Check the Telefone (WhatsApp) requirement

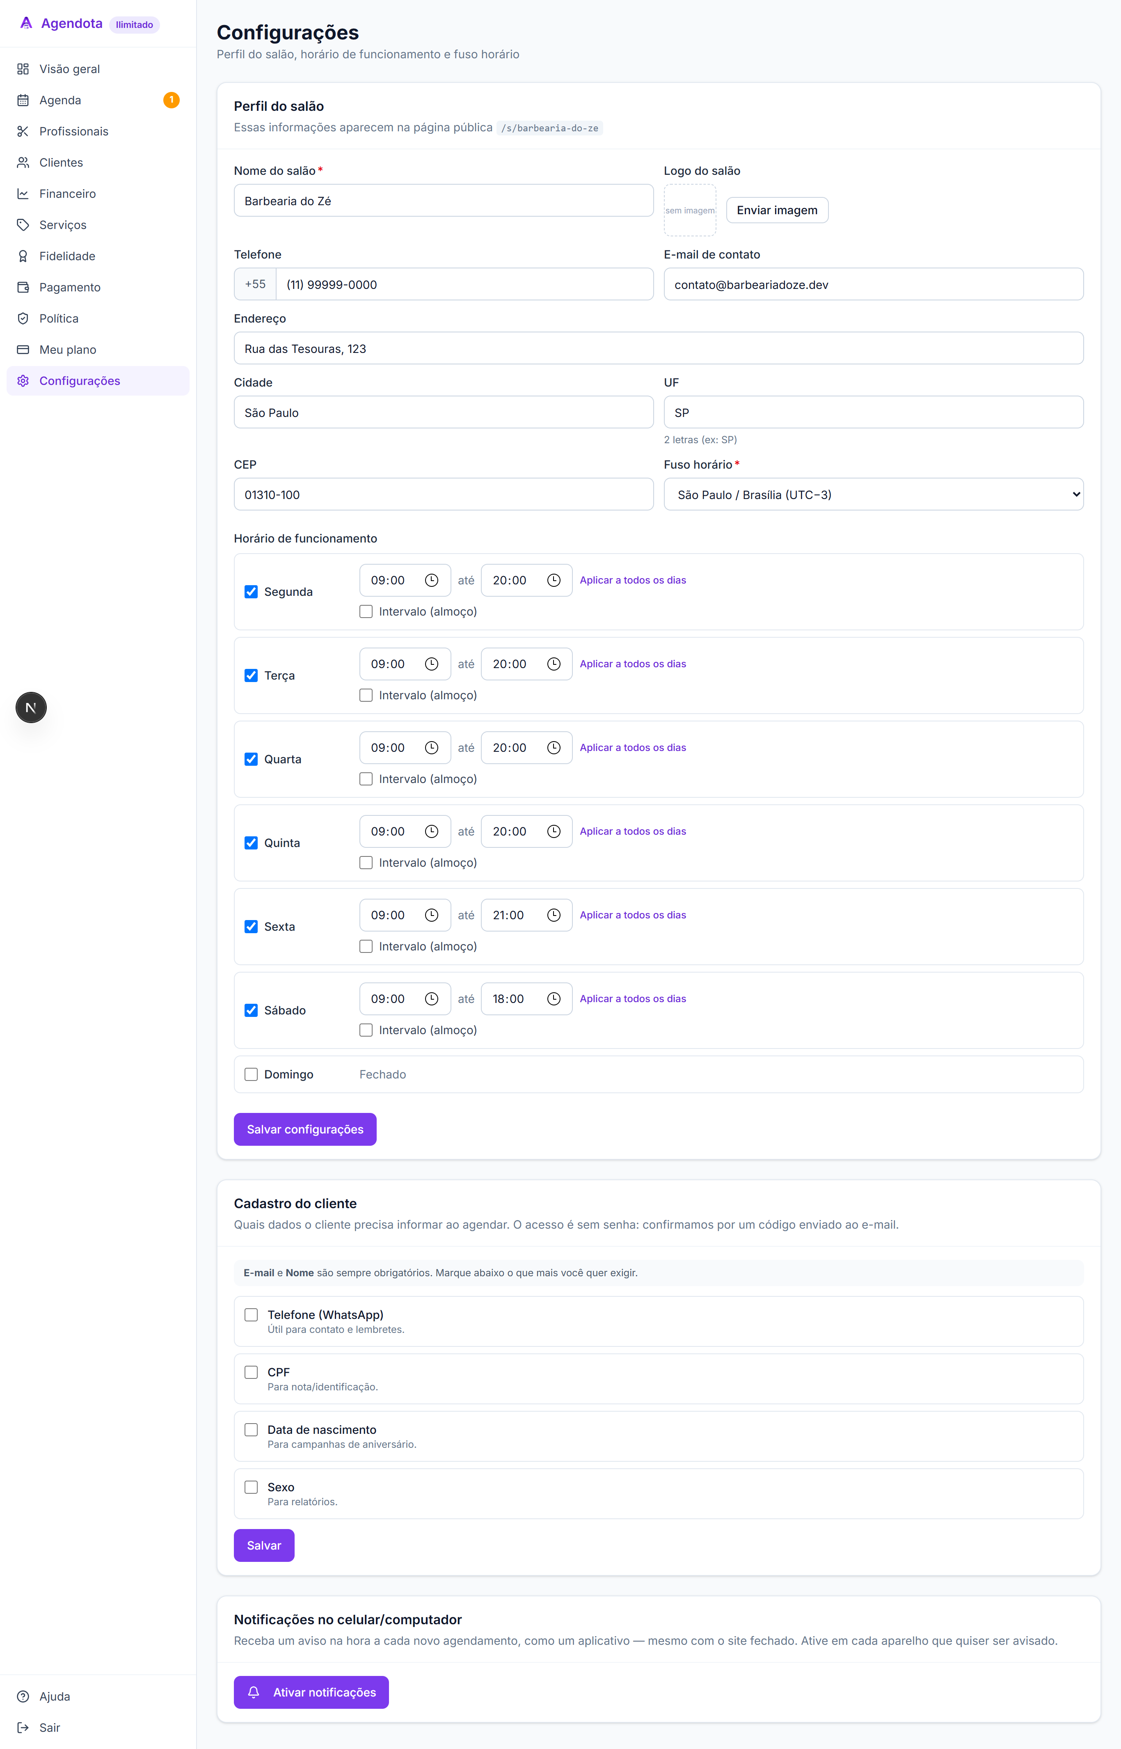point(251,1314)
